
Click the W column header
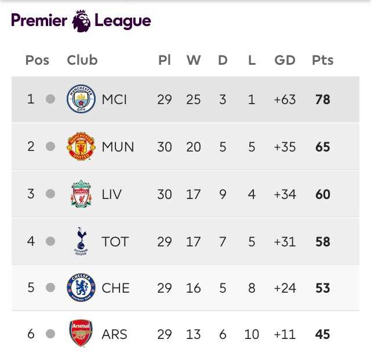194,60
